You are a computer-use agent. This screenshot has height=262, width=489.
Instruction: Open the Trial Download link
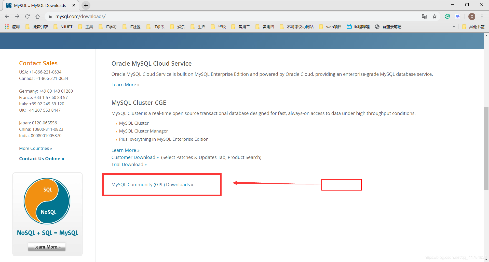[x=129, y=165]
